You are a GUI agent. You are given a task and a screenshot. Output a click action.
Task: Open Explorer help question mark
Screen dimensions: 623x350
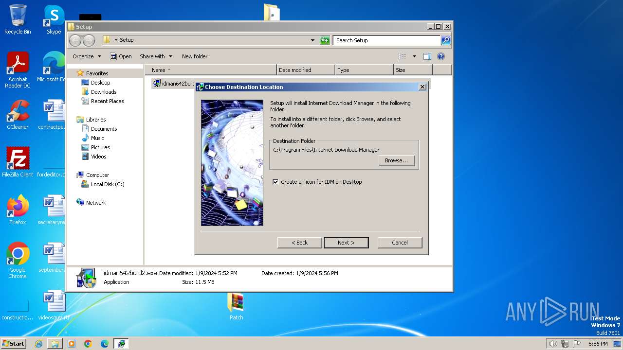(440, 56)
